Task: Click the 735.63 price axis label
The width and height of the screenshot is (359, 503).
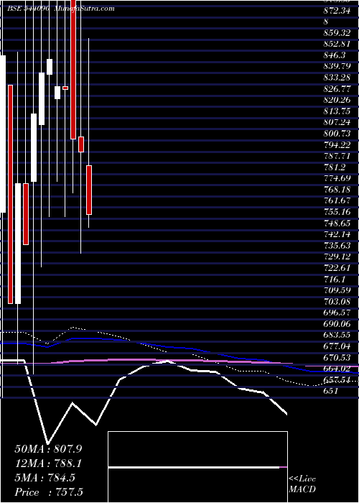Action: click(336, 246)
